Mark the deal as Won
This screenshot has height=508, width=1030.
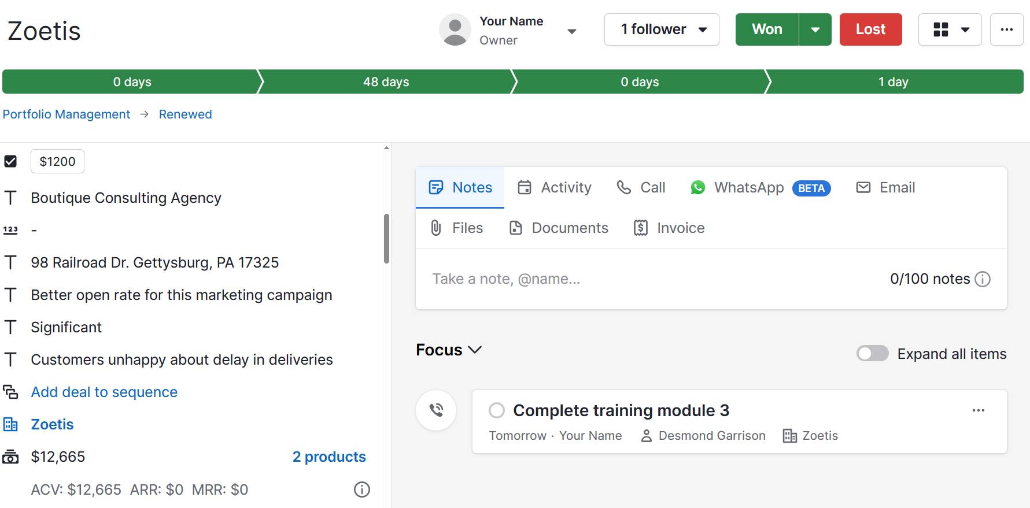767,29
